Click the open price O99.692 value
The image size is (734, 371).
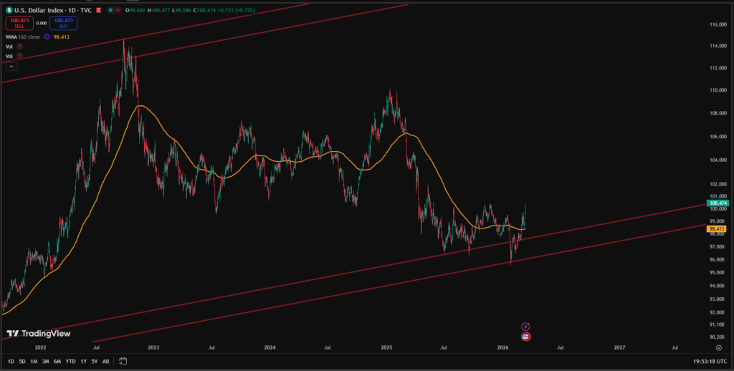click(136, 10)
